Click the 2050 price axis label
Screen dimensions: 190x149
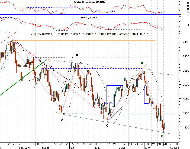tap(186, 71)
